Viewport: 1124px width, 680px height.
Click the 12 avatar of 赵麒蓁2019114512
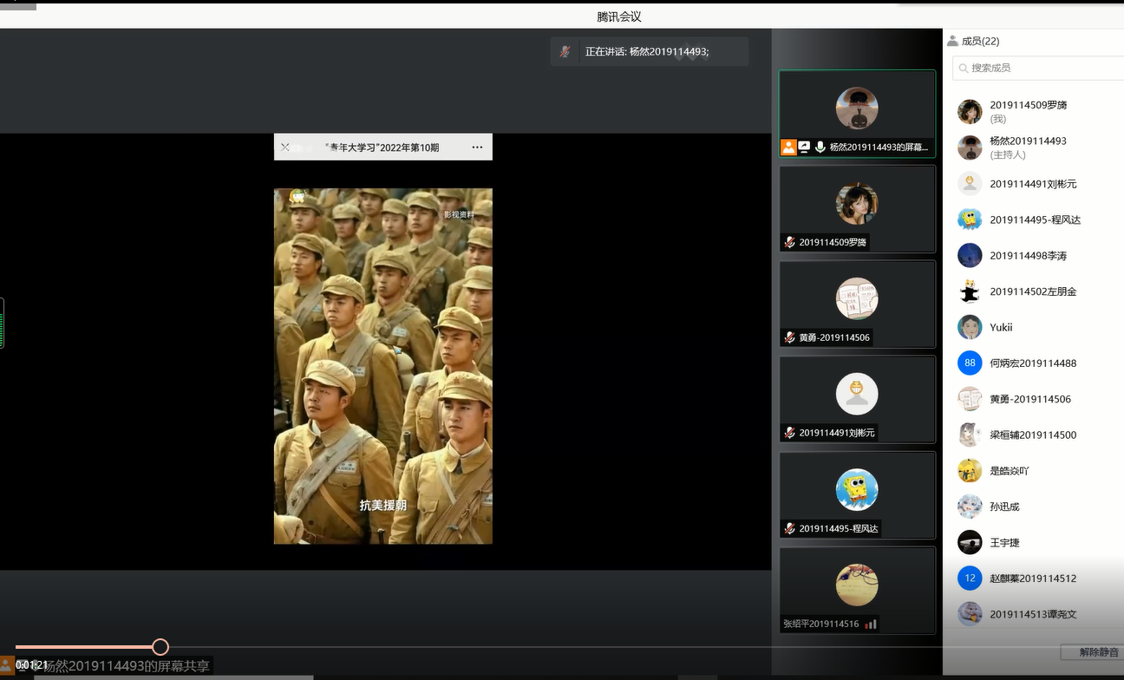[970, 578]
